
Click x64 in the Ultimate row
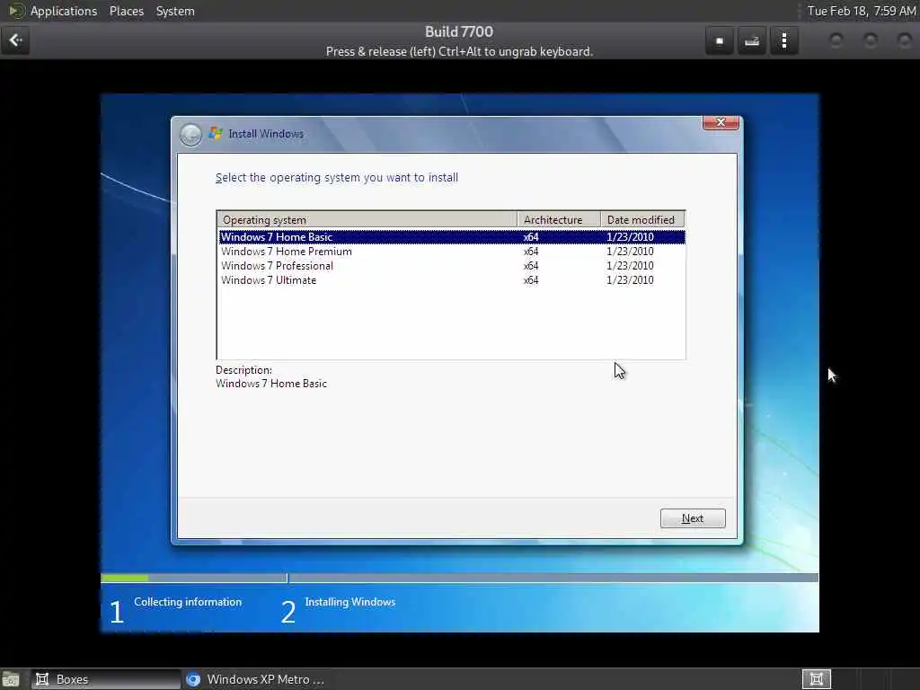click(x=531, y=280)
